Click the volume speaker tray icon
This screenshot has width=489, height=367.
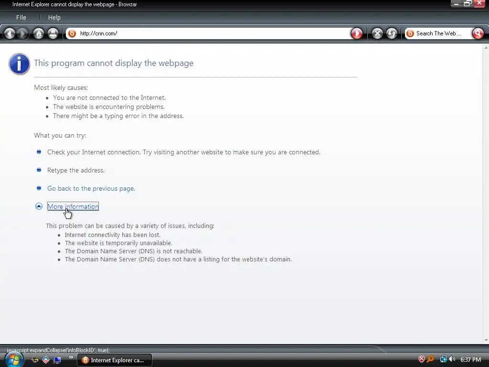pyautogui.click(x=452, y=359)
